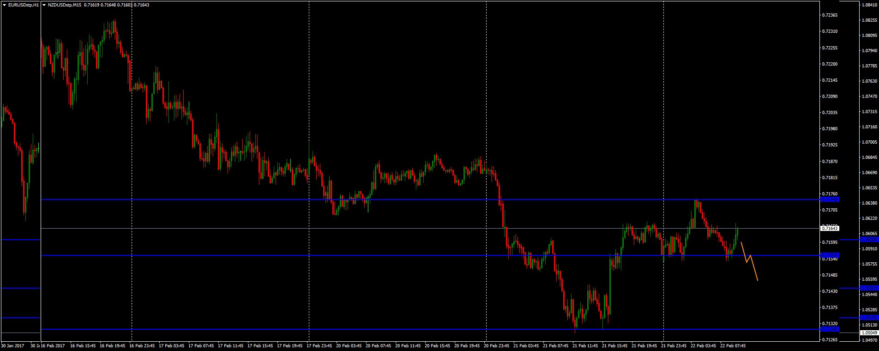Screen dimensions: 879x351
Task: Click the EURUSDstp,H1 chart title
Action: click(x=24, y=5)
